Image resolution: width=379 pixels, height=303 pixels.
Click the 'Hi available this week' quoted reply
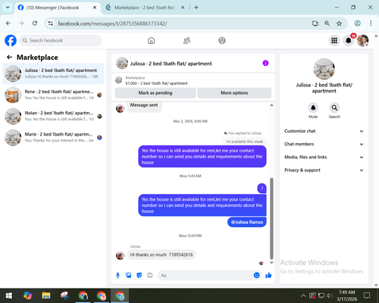tap(244, 142)
